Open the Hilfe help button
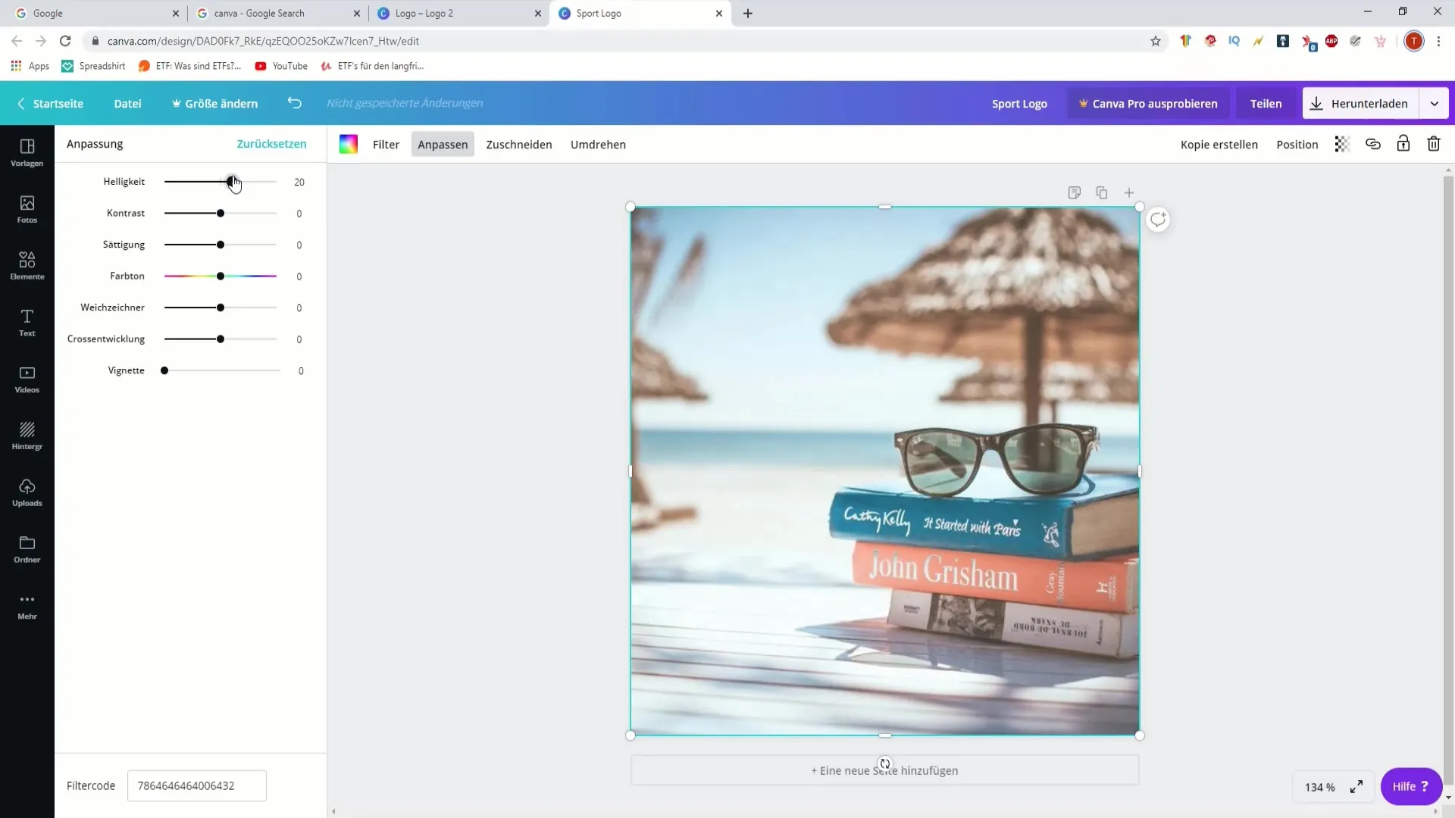Viewport: 1455px width, 818px height. [1411, 787]
